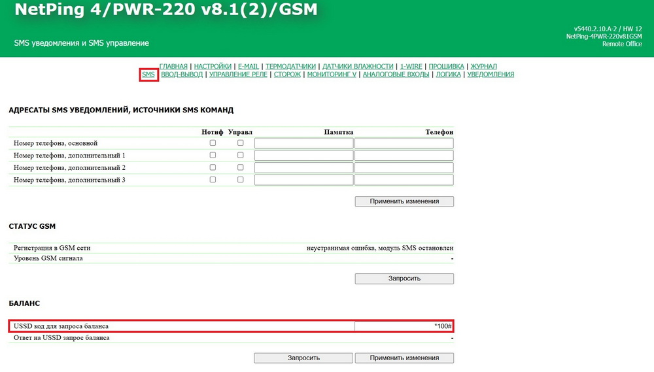
Task: Enable Нотиф checkbox for основной phone number
Action: [x=213, y=143]
